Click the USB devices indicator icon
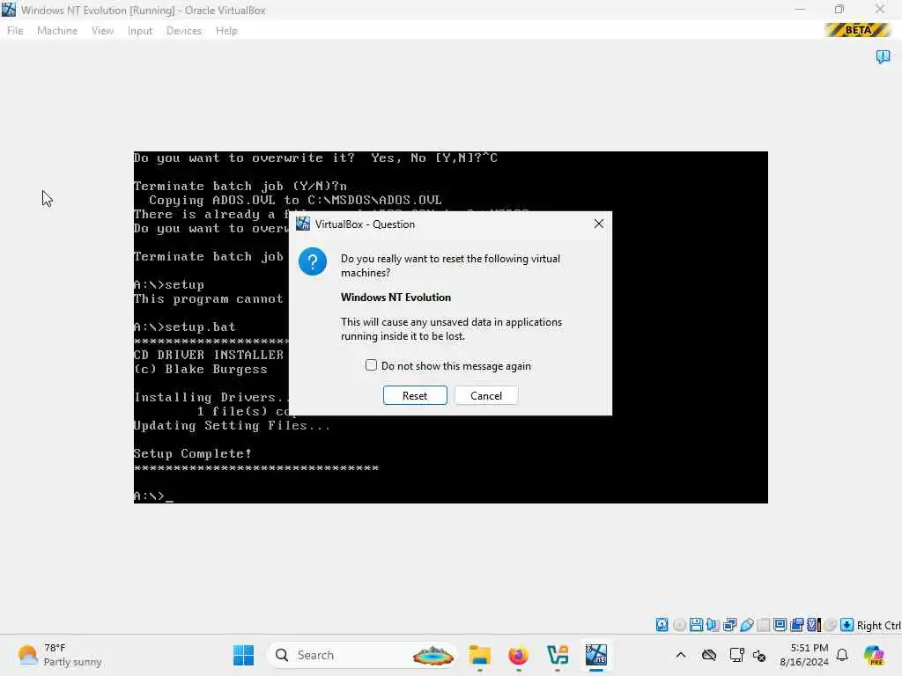Viewport: 902px width, 676px height. [747, 625]
